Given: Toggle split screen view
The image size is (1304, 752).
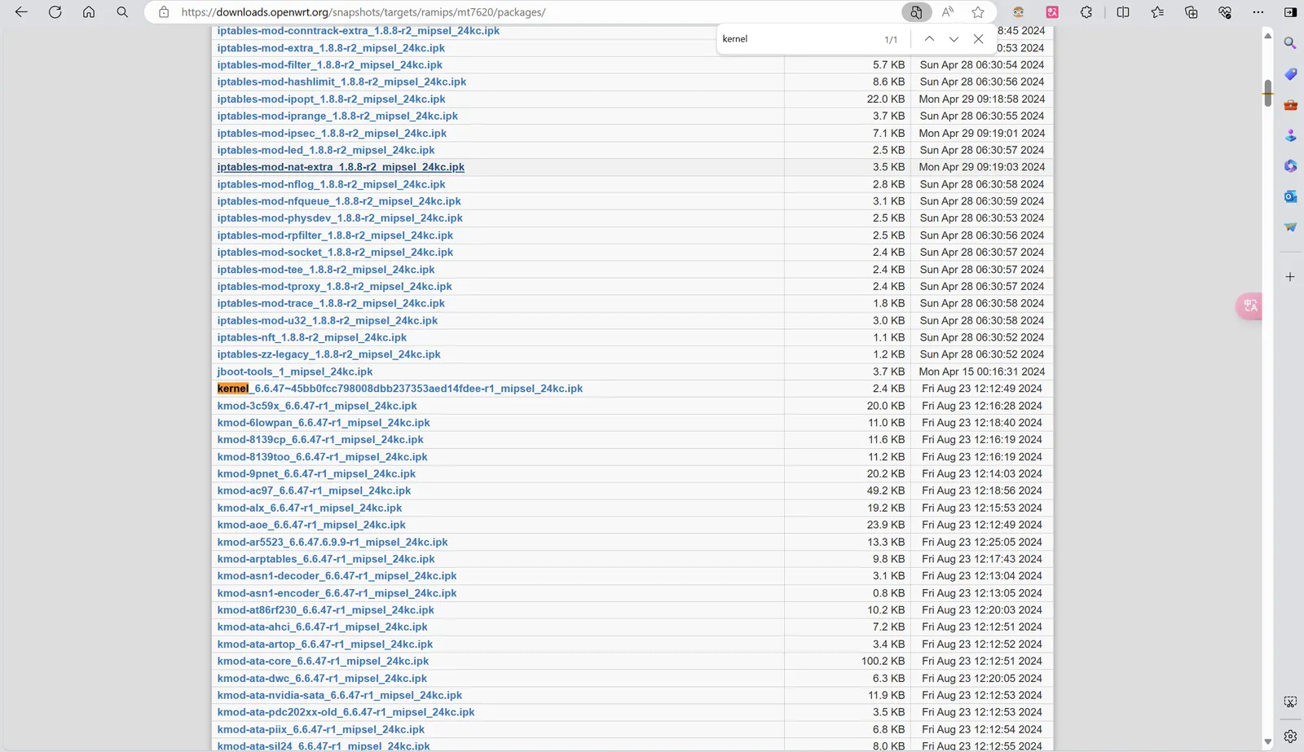Looking at the screenshot, I should [x=1123, y=12].
